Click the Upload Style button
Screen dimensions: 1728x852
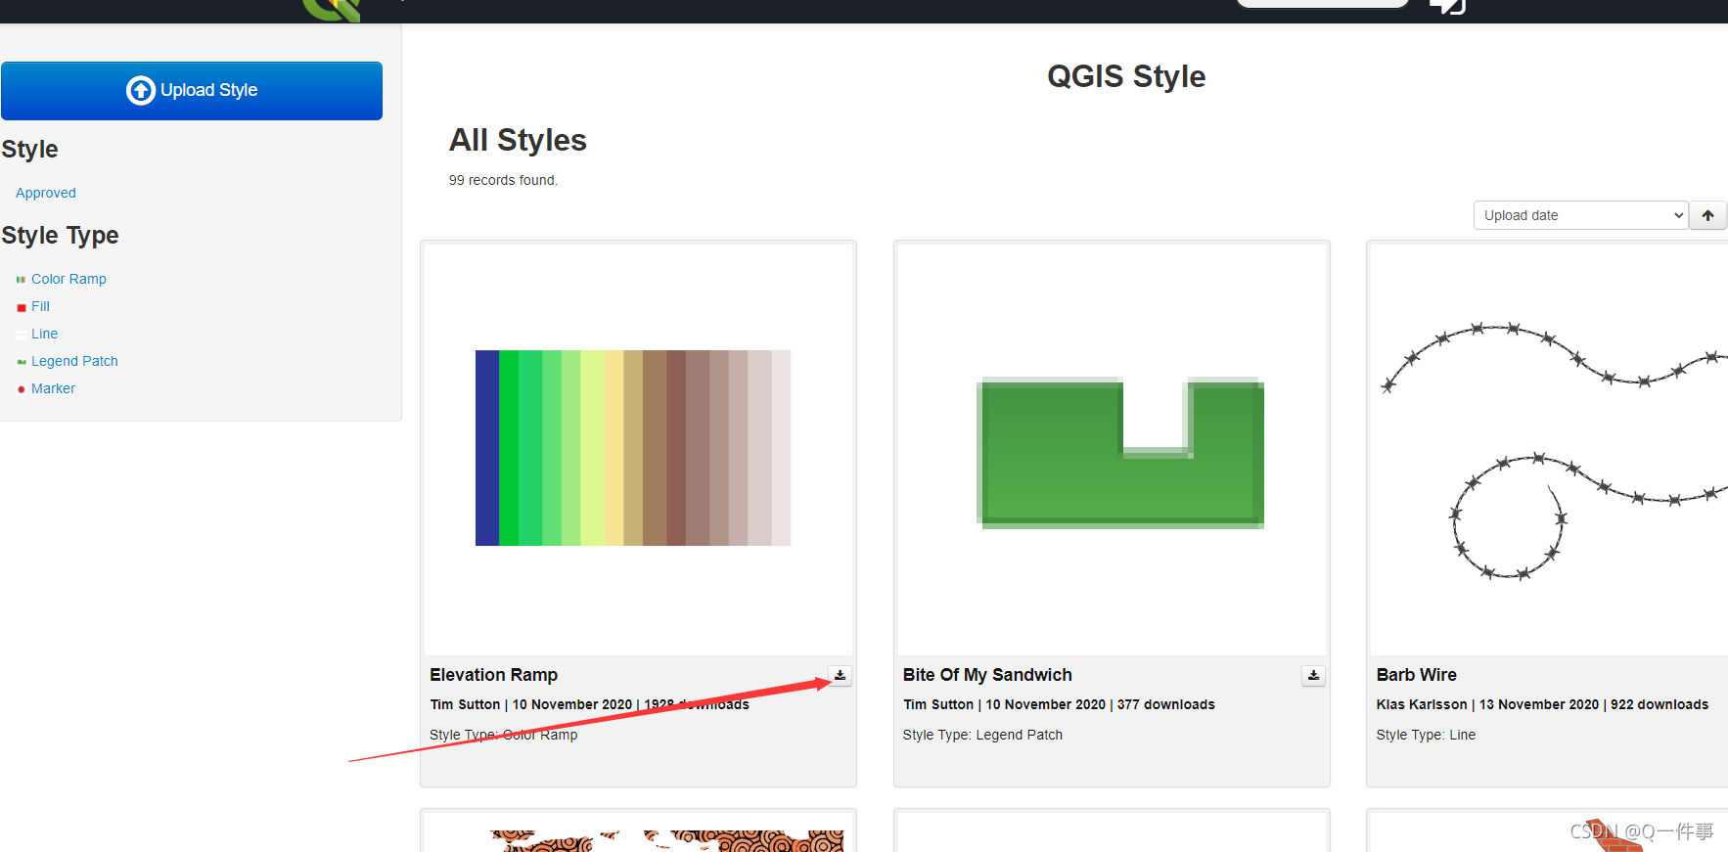point(192,91)
